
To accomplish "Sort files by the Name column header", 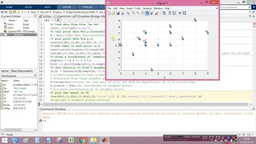I will pyautogui.click(x=12, y=20).
